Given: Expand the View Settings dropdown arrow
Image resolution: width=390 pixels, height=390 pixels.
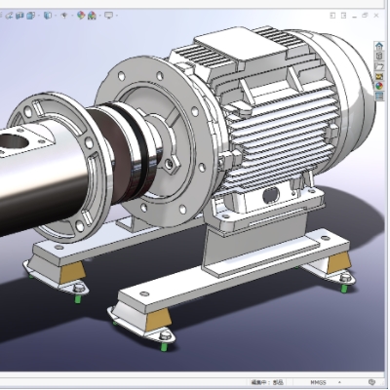Looking at the screenshot, I should (116, 16).
